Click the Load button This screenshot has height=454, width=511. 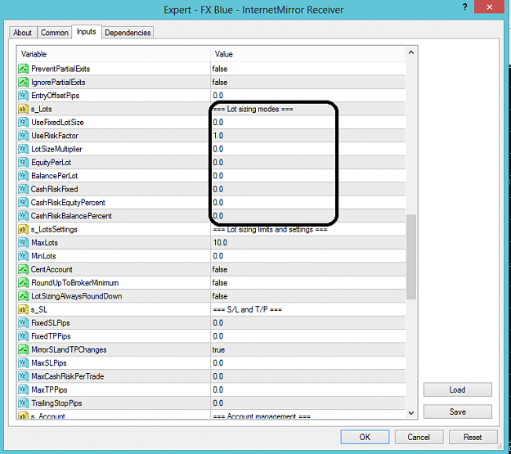[x=458, y=389]
